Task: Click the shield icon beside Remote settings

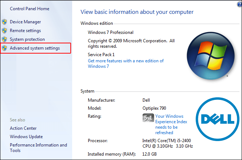Action: click(4, 31)
